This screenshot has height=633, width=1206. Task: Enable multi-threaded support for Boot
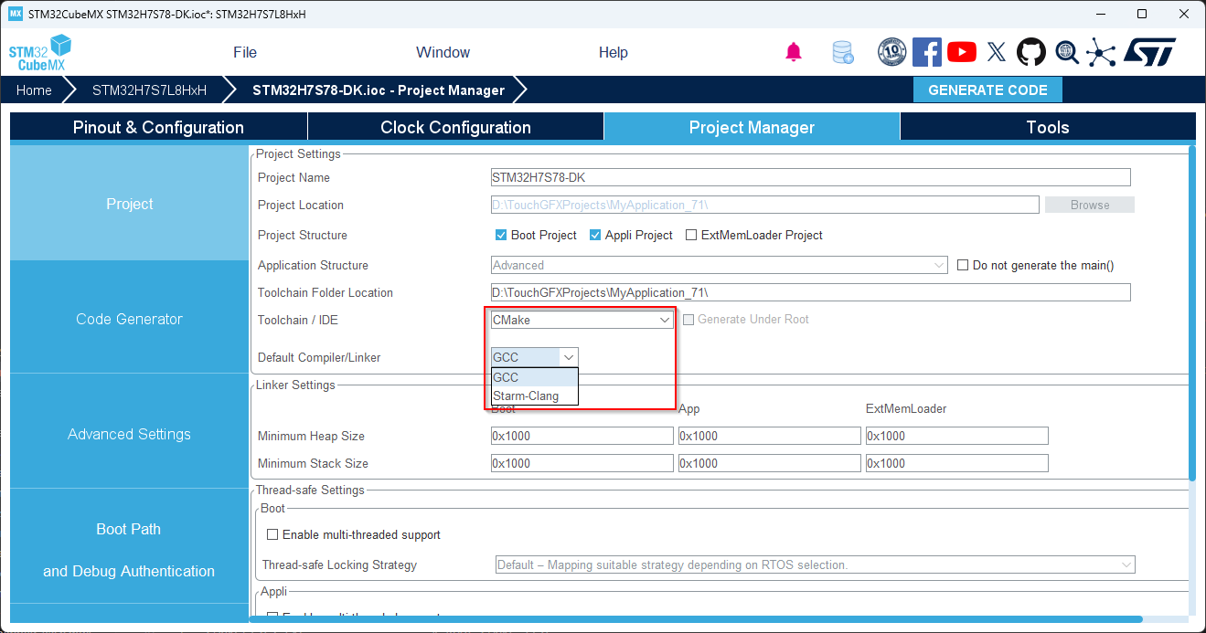point(272,534)
